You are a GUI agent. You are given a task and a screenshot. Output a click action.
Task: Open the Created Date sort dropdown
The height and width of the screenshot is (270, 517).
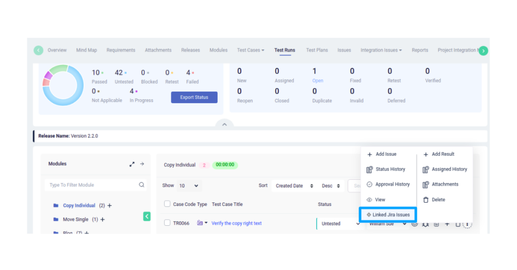[x=295, y=186]
